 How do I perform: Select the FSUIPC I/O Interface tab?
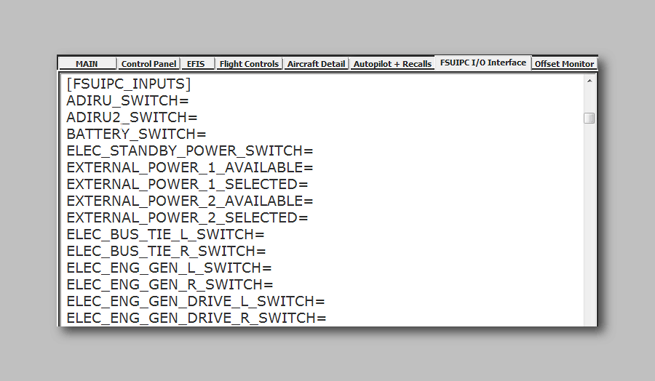tap(483, 63)
